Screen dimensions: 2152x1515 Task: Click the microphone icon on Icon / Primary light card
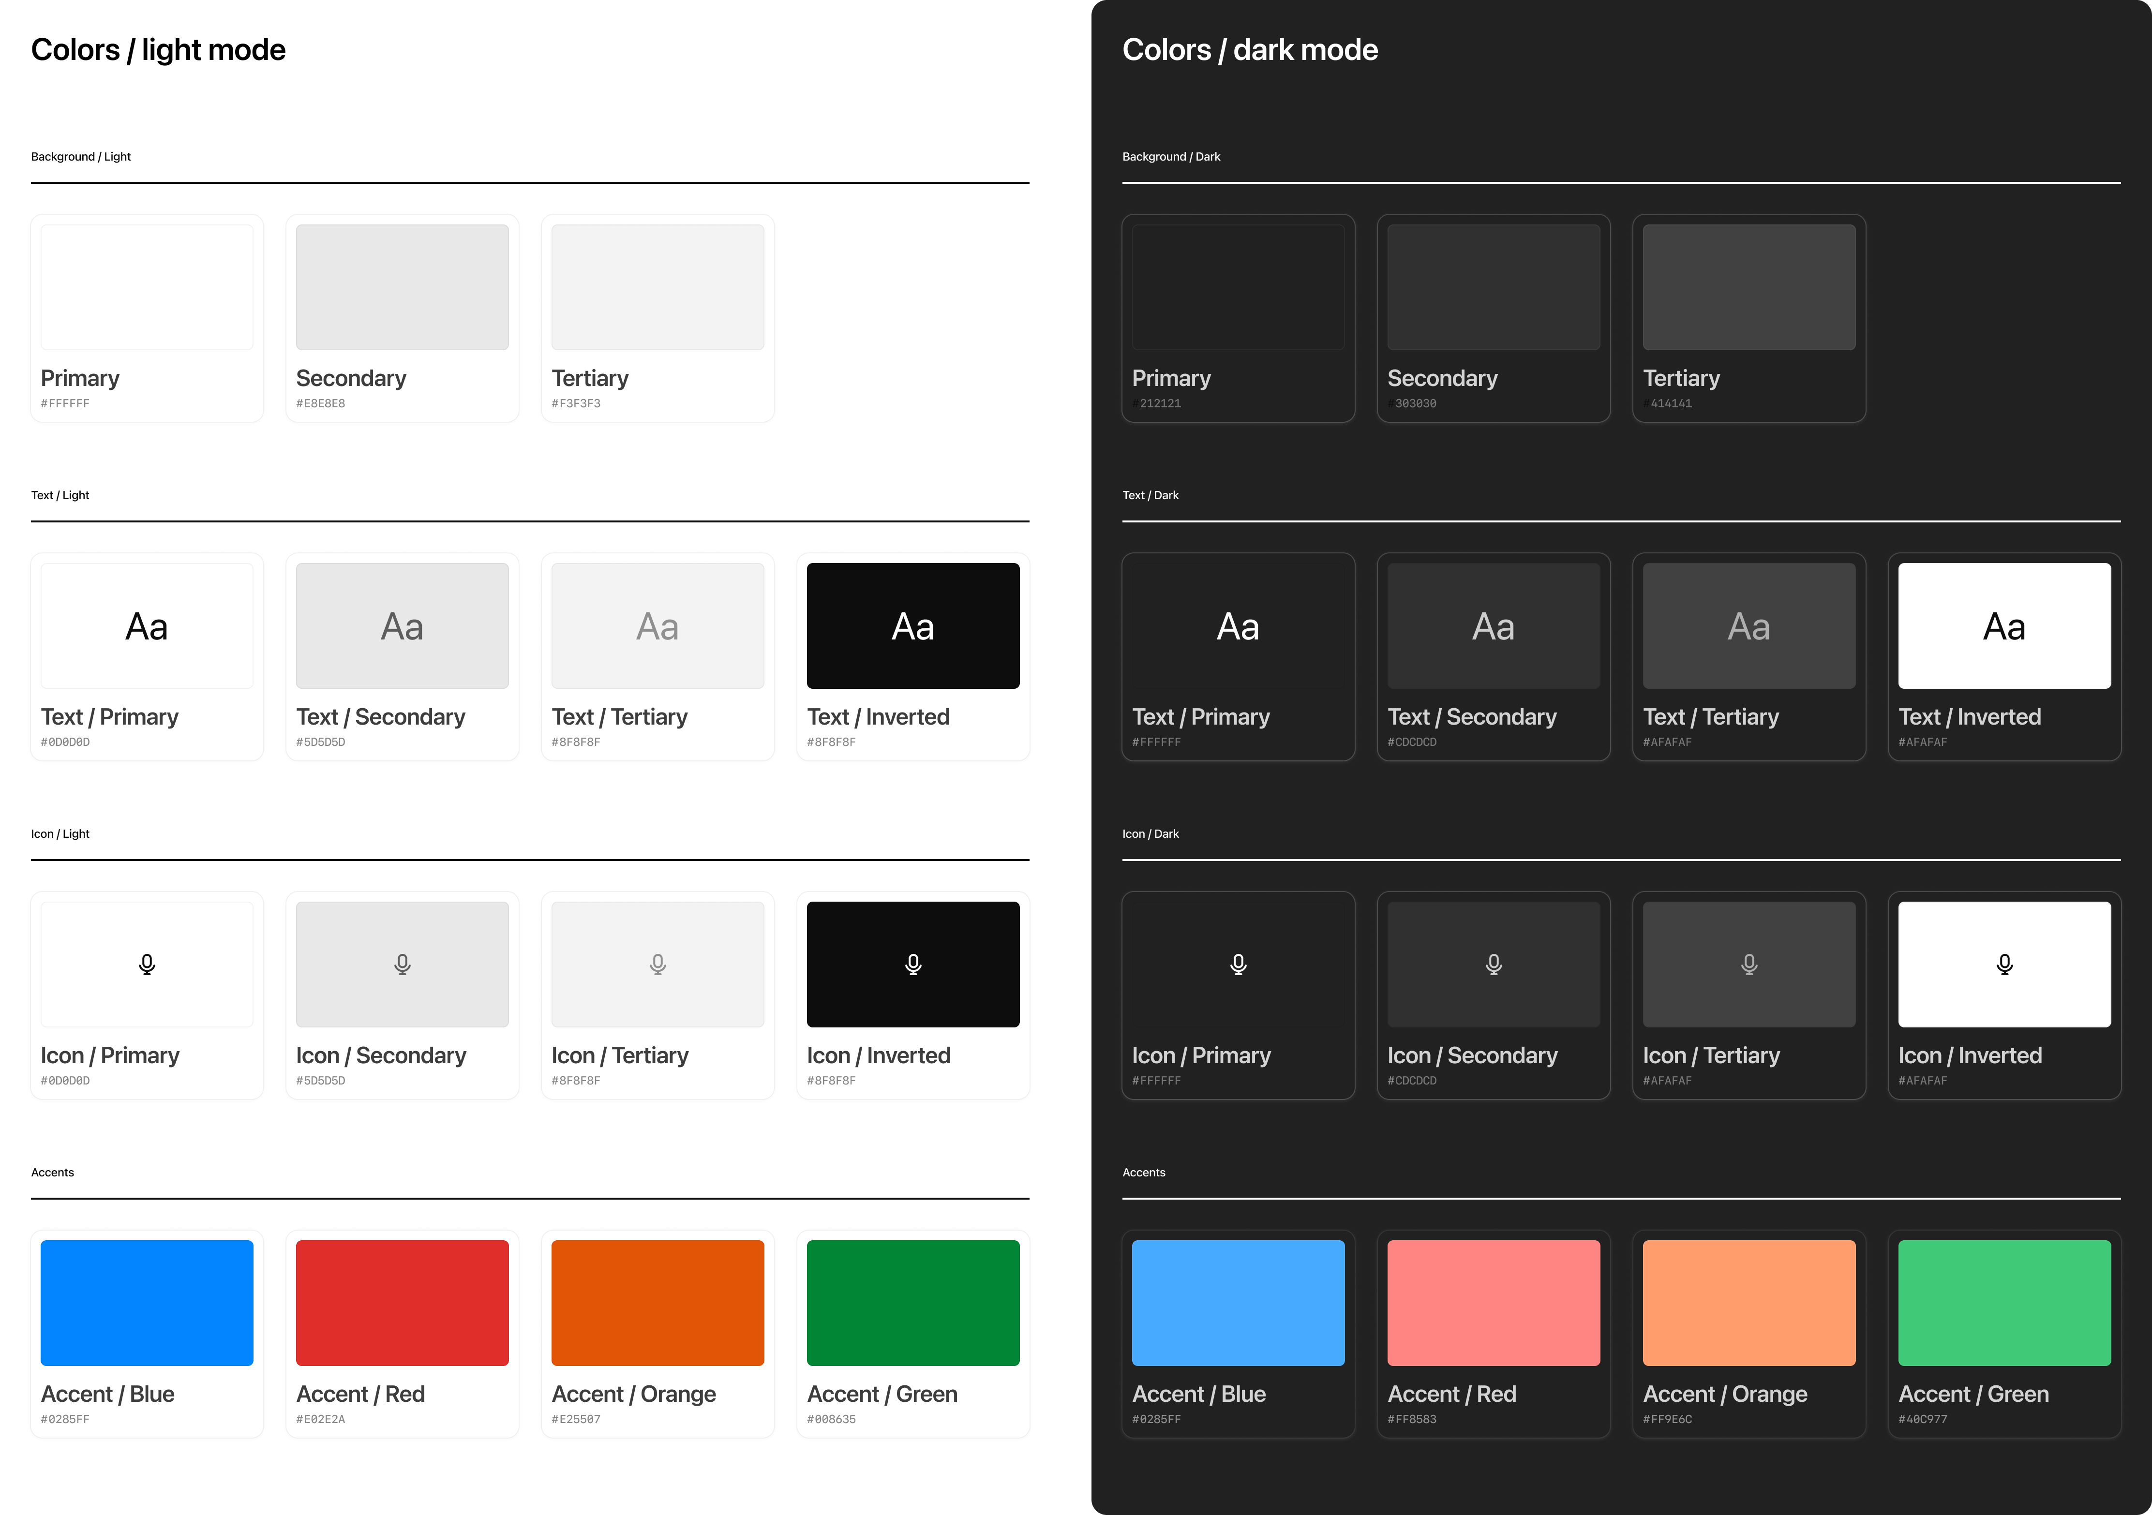(x=146, y=964)
